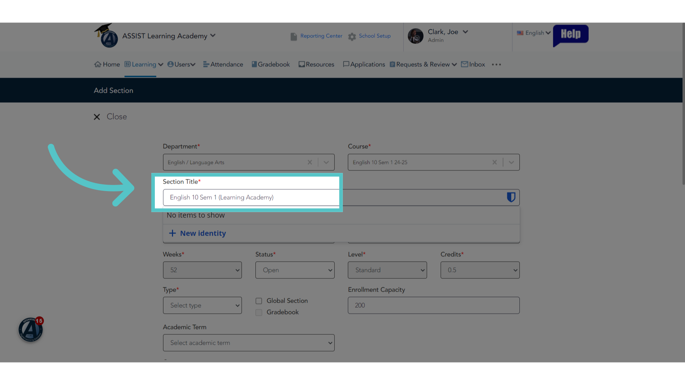Close the Add Section form
This screenshot has width=685, height=385.
pos(110,117)
